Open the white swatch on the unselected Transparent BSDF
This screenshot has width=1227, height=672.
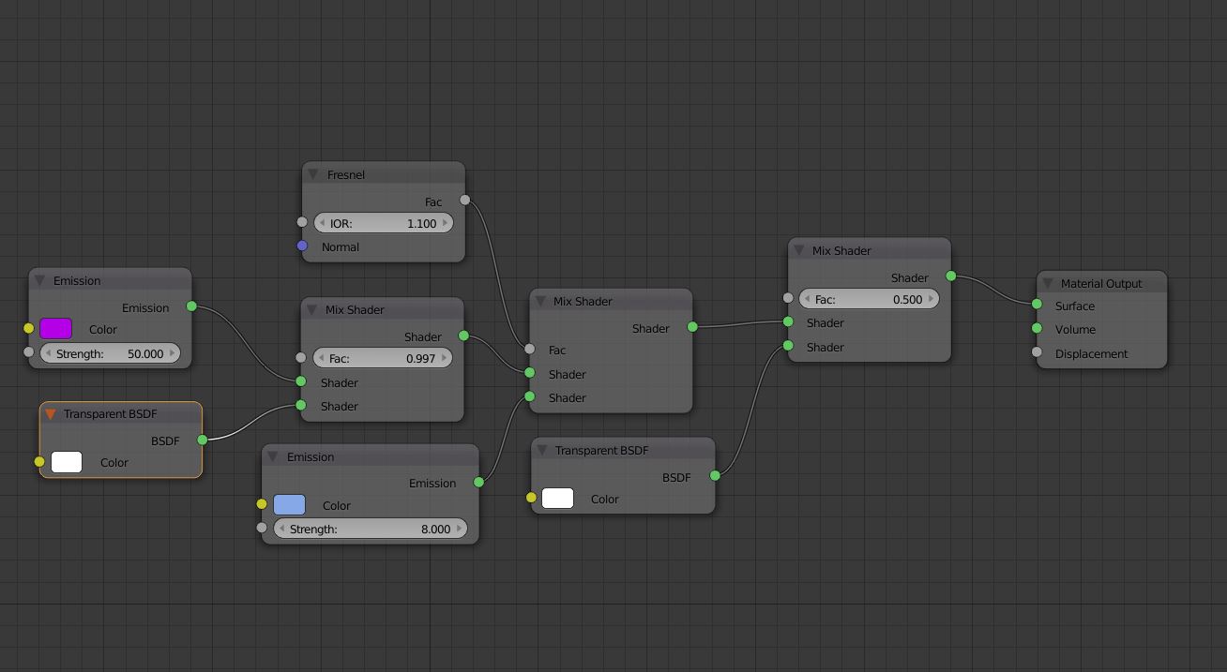(x=557, y=499)
